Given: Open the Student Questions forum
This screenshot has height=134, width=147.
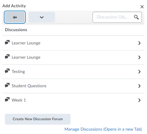Looking at the screenshot, I should coord(73,86).
